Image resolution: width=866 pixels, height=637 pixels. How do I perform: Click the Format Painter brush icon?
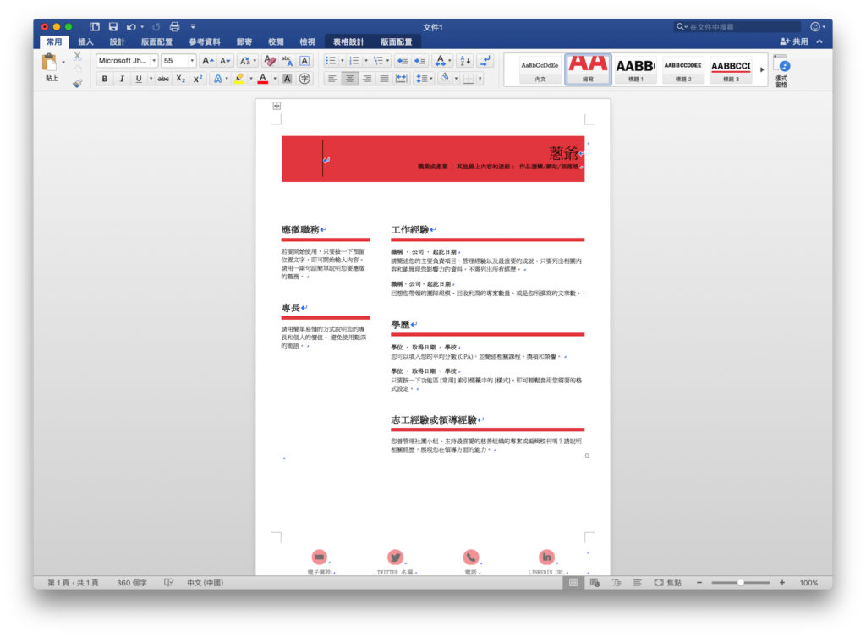point(78,84)
